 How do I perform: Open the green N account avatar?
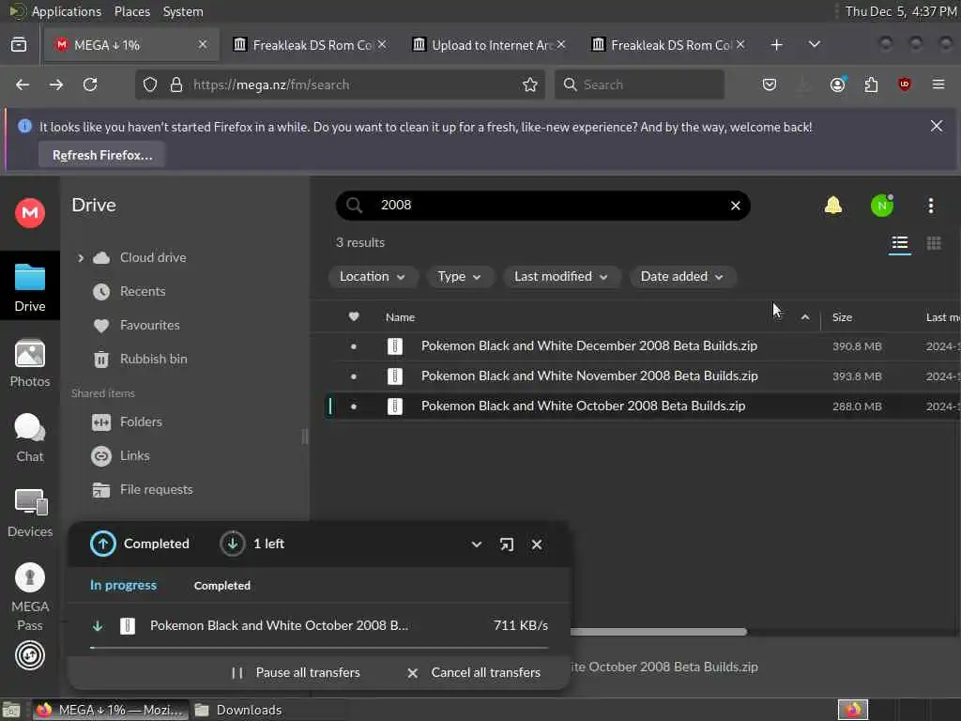pos(882,206)
